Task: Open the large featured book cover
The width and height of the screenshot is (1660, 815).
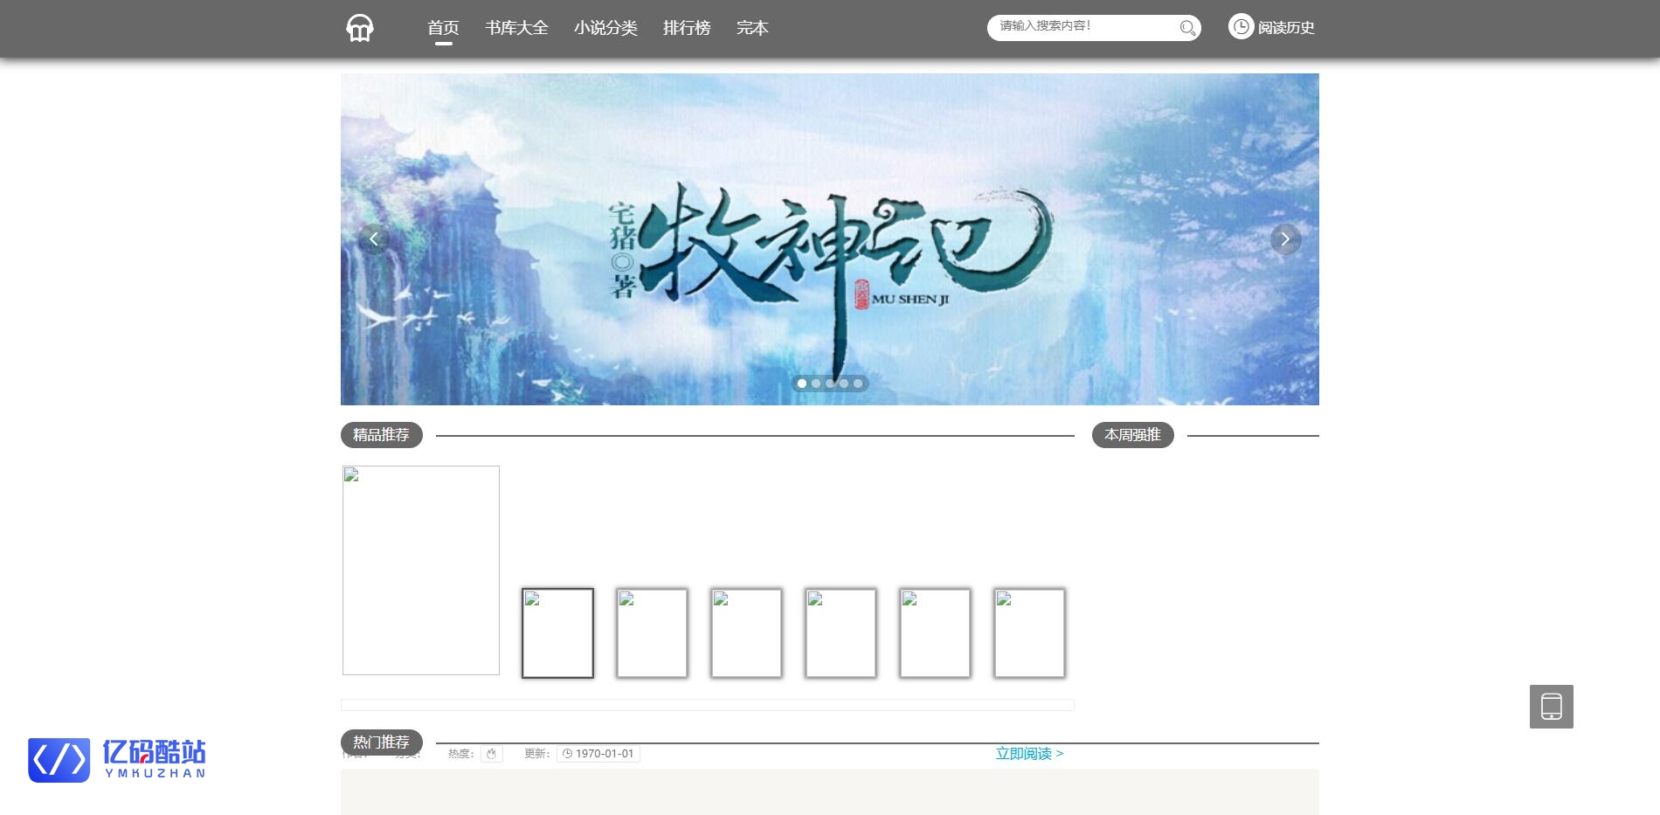Action: (421, 570)
